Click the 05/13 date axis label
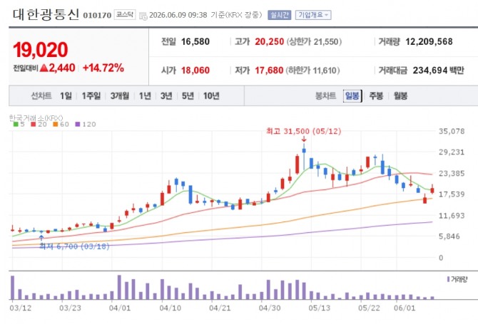Screen dimensions: 478x324 319,308
